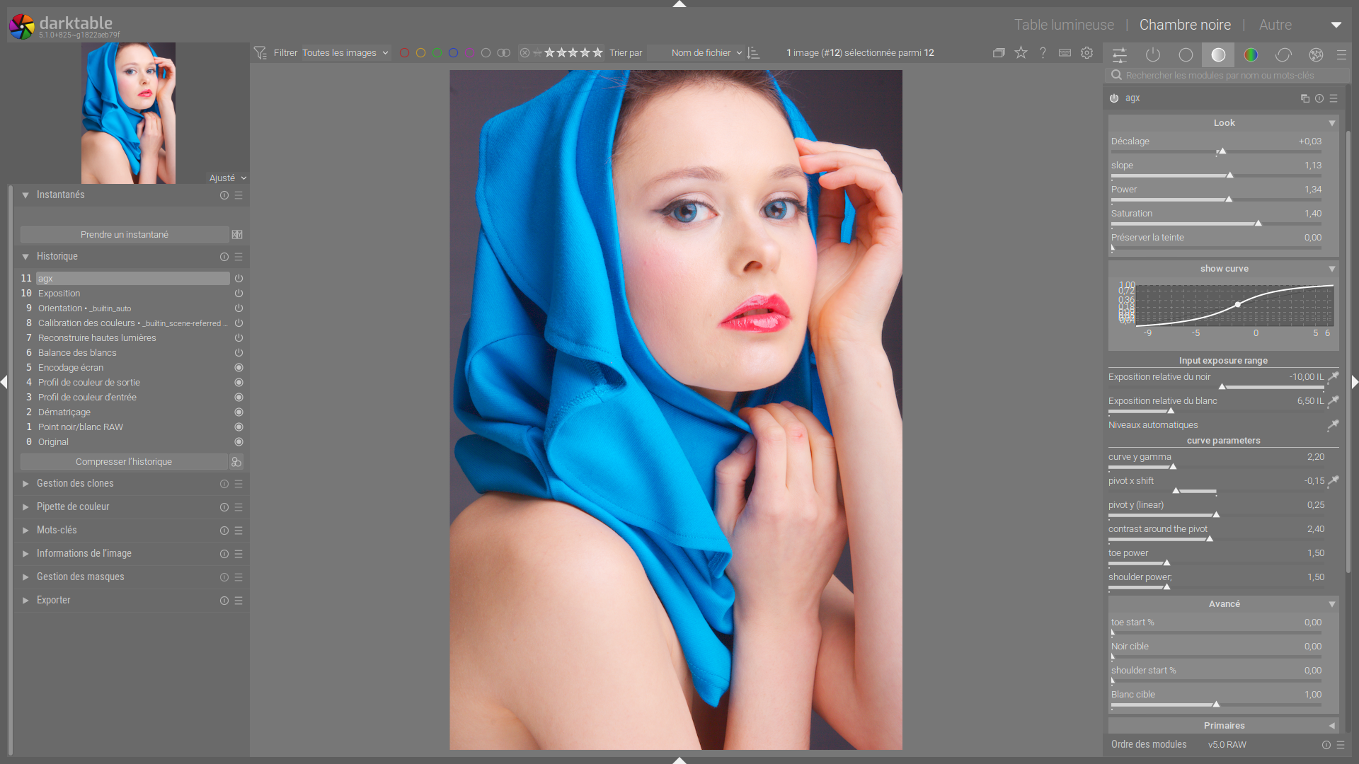The width and height of the screenshot is (1359, 764).
Task: Switch to Table lumineuse view
Action: [x=1064, y=25]
